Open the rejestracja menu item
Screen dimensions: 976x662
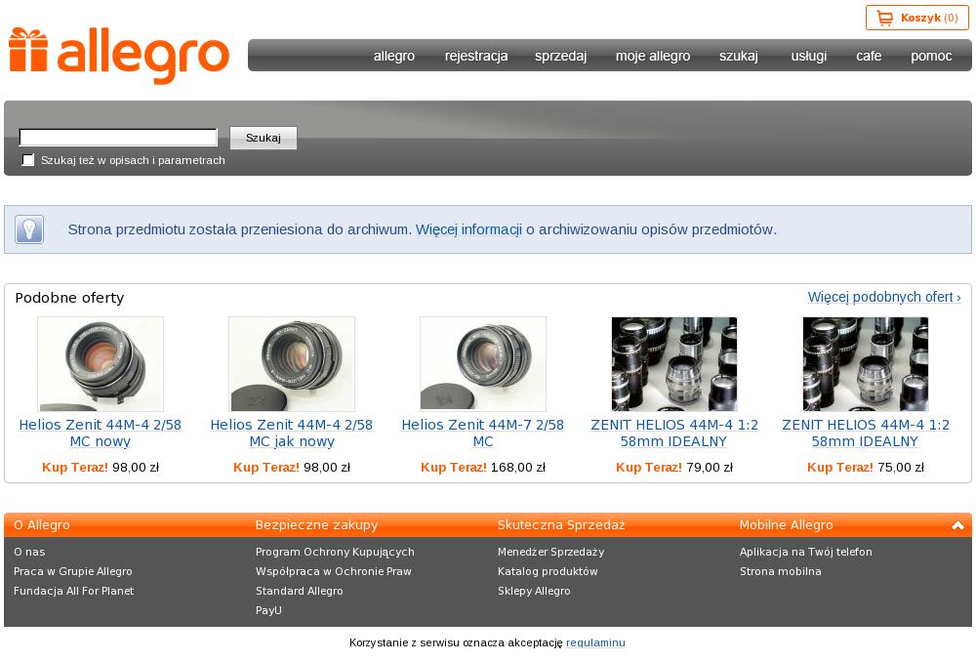point(476,56)
